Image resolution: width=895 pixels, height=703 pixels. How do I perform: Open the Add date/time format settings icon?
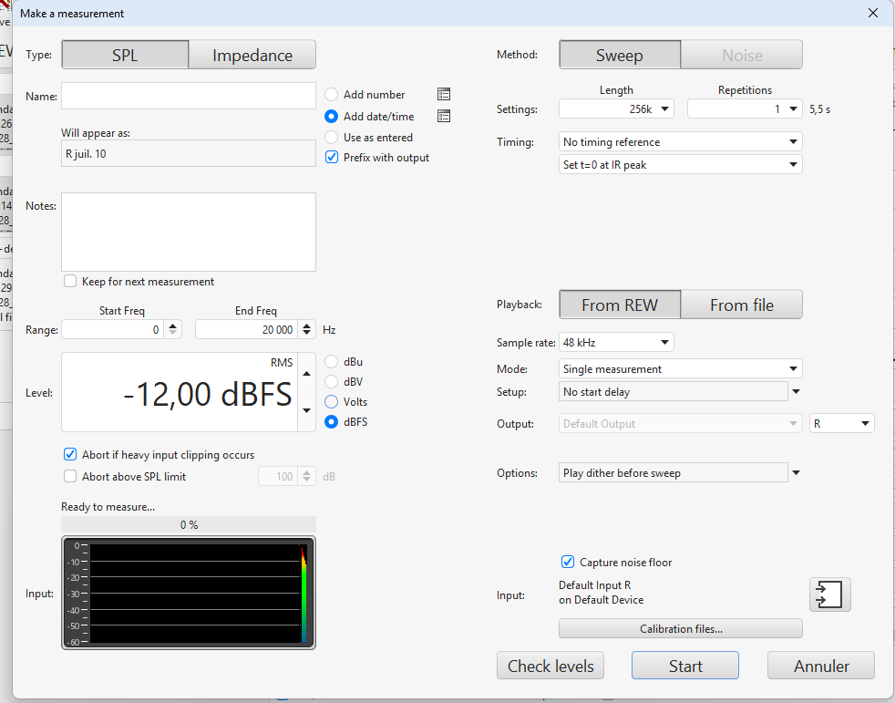[444, 117]
